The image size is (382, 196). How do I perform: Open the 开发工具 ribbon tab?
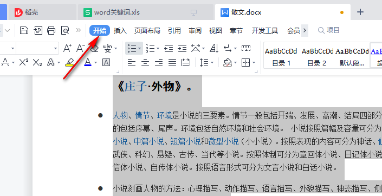click(265, 30)
